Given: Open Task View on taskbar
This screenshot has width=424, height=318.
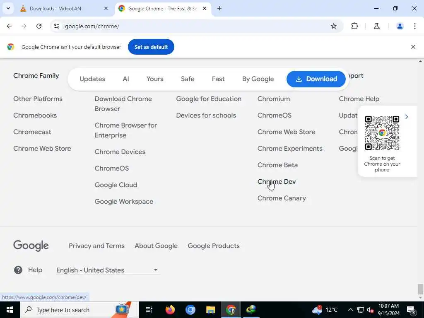Looking at the screenshot, I should coord(149,310).
